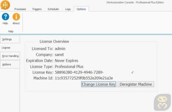Click the 'Never Expires' expiration value
Viewport: 172px width, 112px height.
tap(67, 61)
